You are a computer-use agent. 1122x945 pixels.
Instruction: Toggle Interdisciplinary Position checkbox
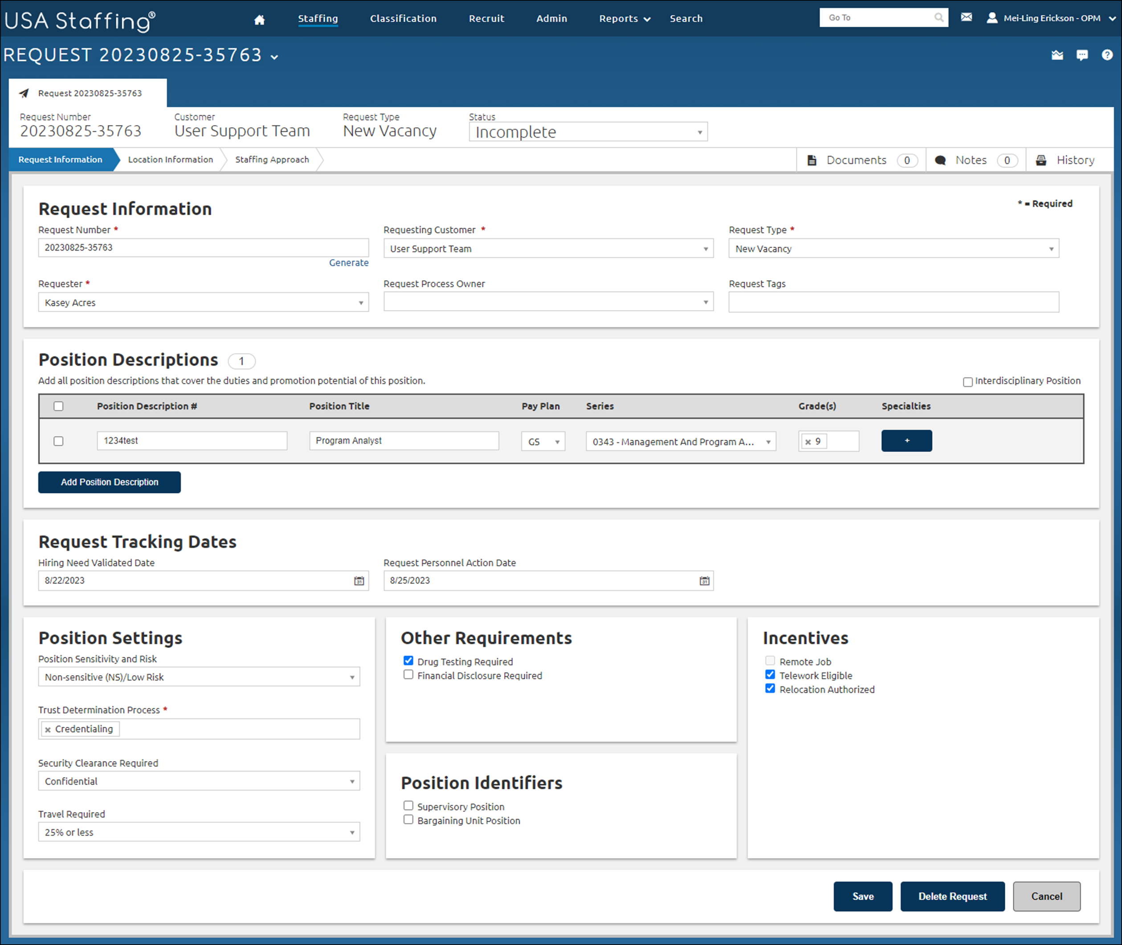[968, 382]
